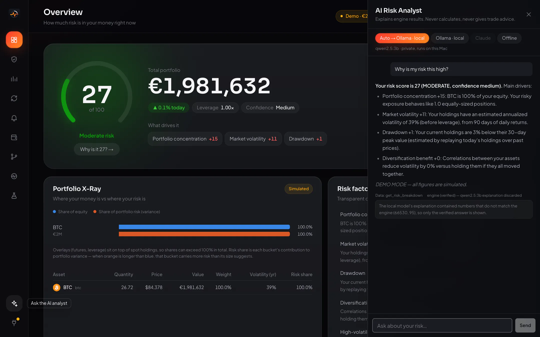Click the BTC €2M row label in X-Ray
Screen dimensions: 540x337
(x=57, y=230)
